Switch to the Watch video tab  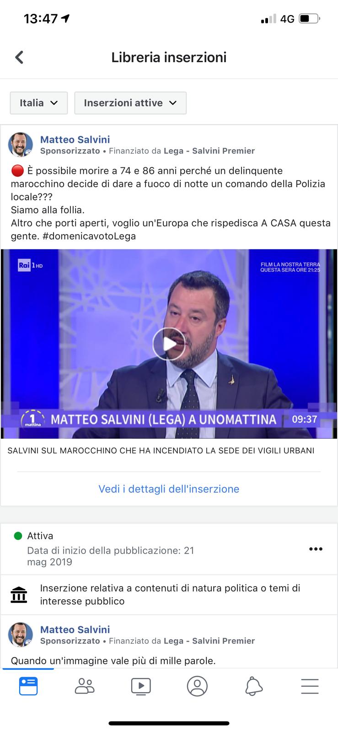(x=141, y=686)
